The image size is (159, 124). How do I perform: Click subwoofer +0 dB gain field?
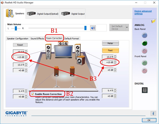pos(108,70)
